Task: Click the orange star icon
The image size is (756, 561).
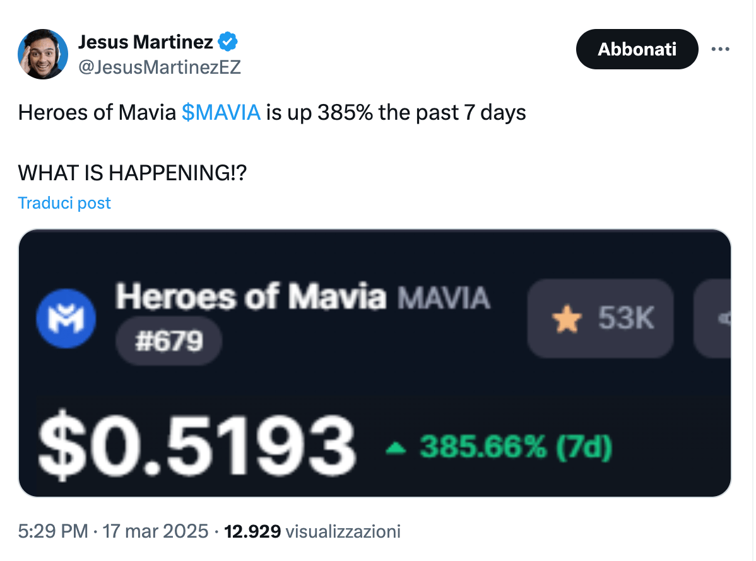Action: coord(566,320)
